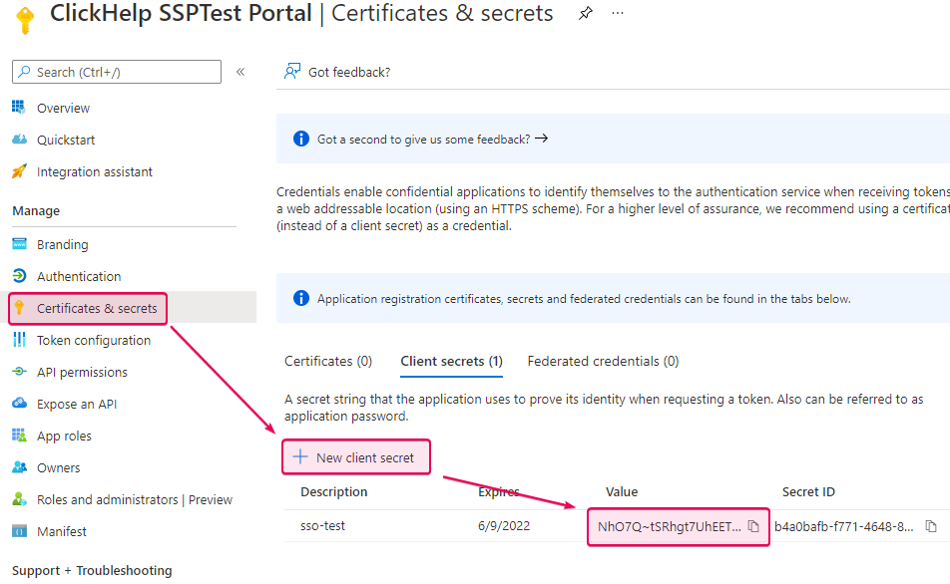Switch to the Certificates tab
This screenshot has width=950, height=584.
tap(327, 361)
